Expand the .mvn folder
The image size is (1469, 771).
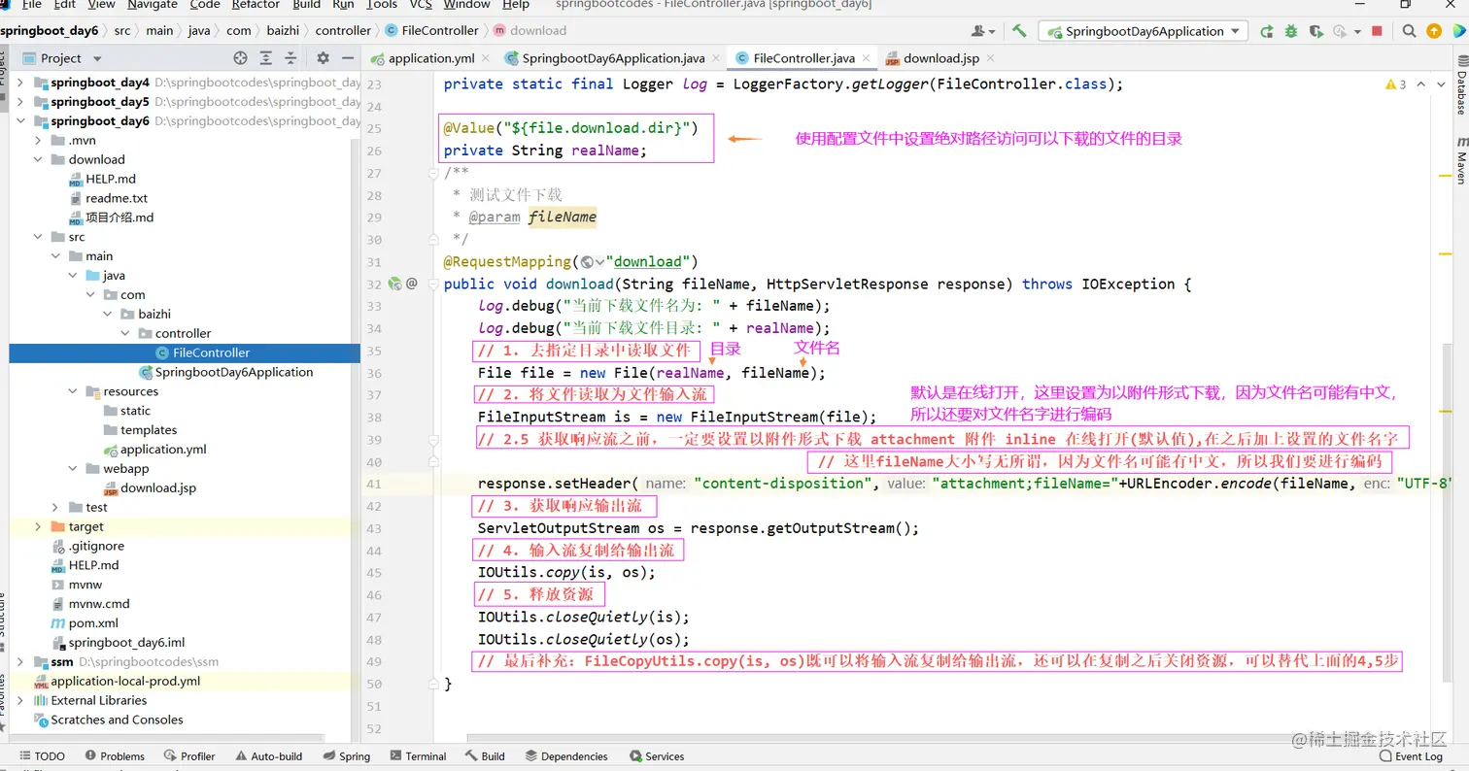[x=38, y=140]
